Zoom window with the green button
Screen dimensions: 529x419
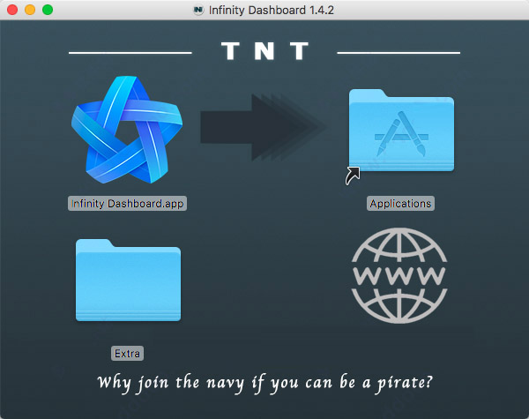(x=48, y=10)
